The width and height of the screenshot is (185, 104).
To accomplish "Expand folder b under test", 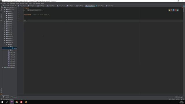I will pos(9,50).
